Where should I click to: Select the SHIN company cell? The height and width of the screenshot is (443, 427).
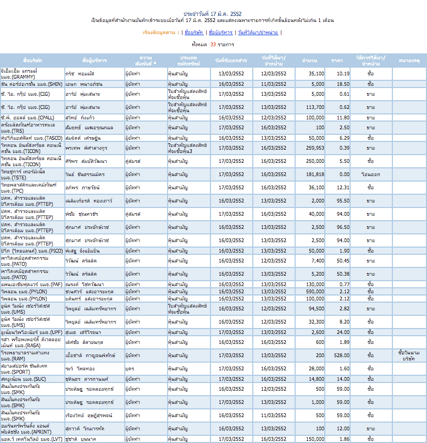[32, 84]
